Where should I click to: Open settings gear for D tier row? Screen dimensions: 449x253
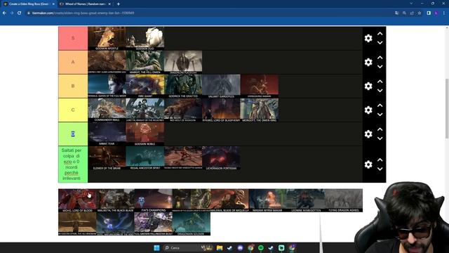click(368, 134)
